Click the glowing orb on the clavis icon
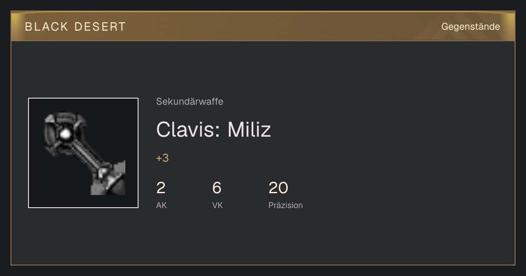Image resolution: width=526 pixels, height=276 pixels. [x=65, y=134]
